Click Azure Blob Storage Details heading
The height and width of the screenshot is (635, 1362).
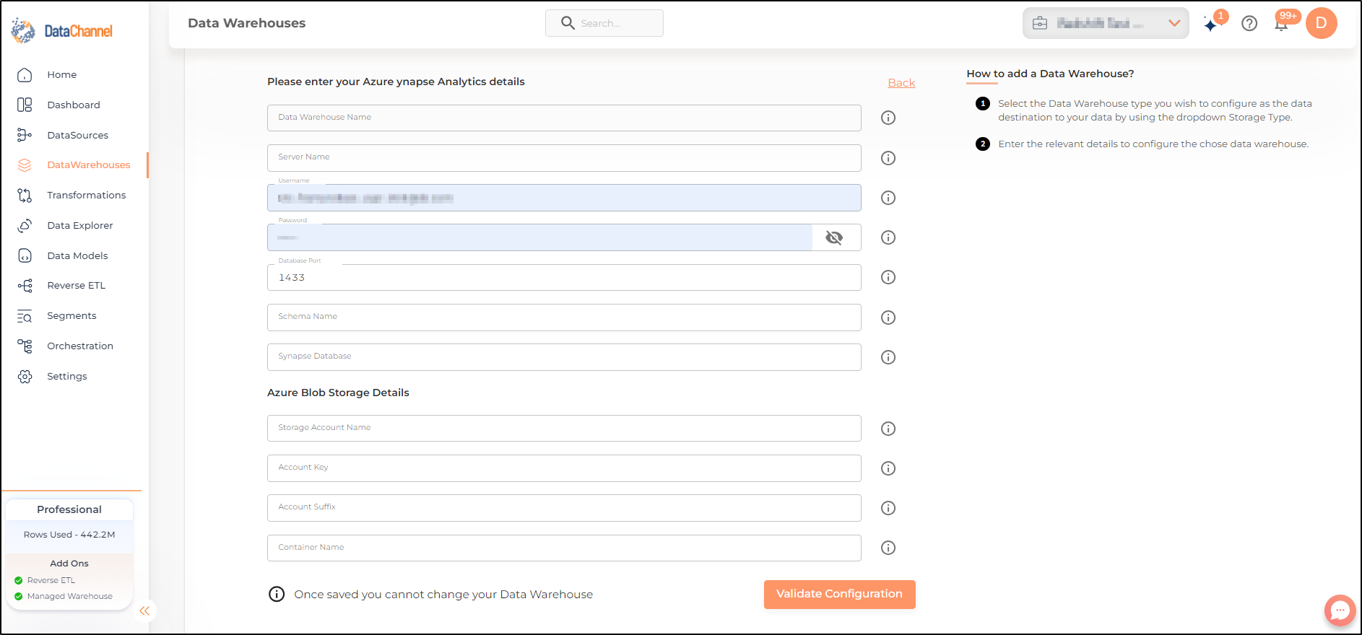pos(338,393)
